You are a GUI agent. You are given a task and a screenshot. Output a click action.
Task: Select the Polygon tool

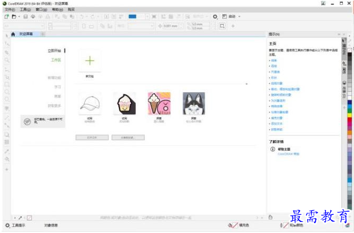pyautogui.click(x=7, y=99)
